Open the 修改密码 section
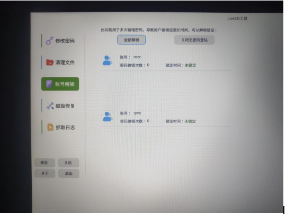The width and height of the screenshot is (286, 214). click(x=60, y=40)
